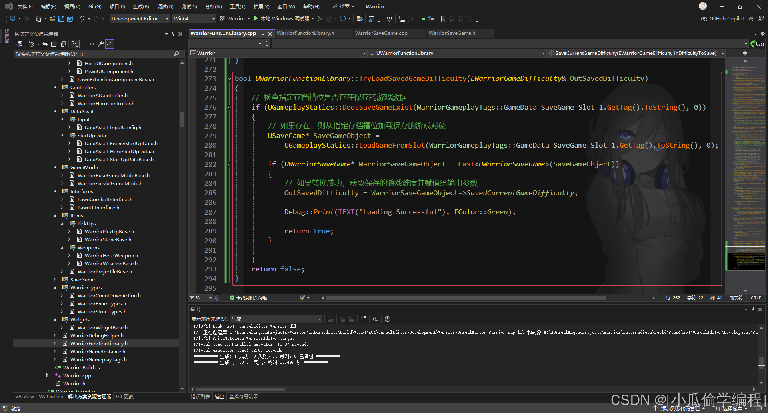The width and height of the screenshot is (768, 413).
Task: Open GitHub Copilot
Action: [x=722, y=19]
